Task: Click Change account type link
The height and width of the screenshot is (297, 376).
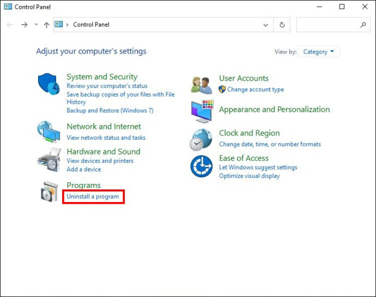Action: [256, 90]
